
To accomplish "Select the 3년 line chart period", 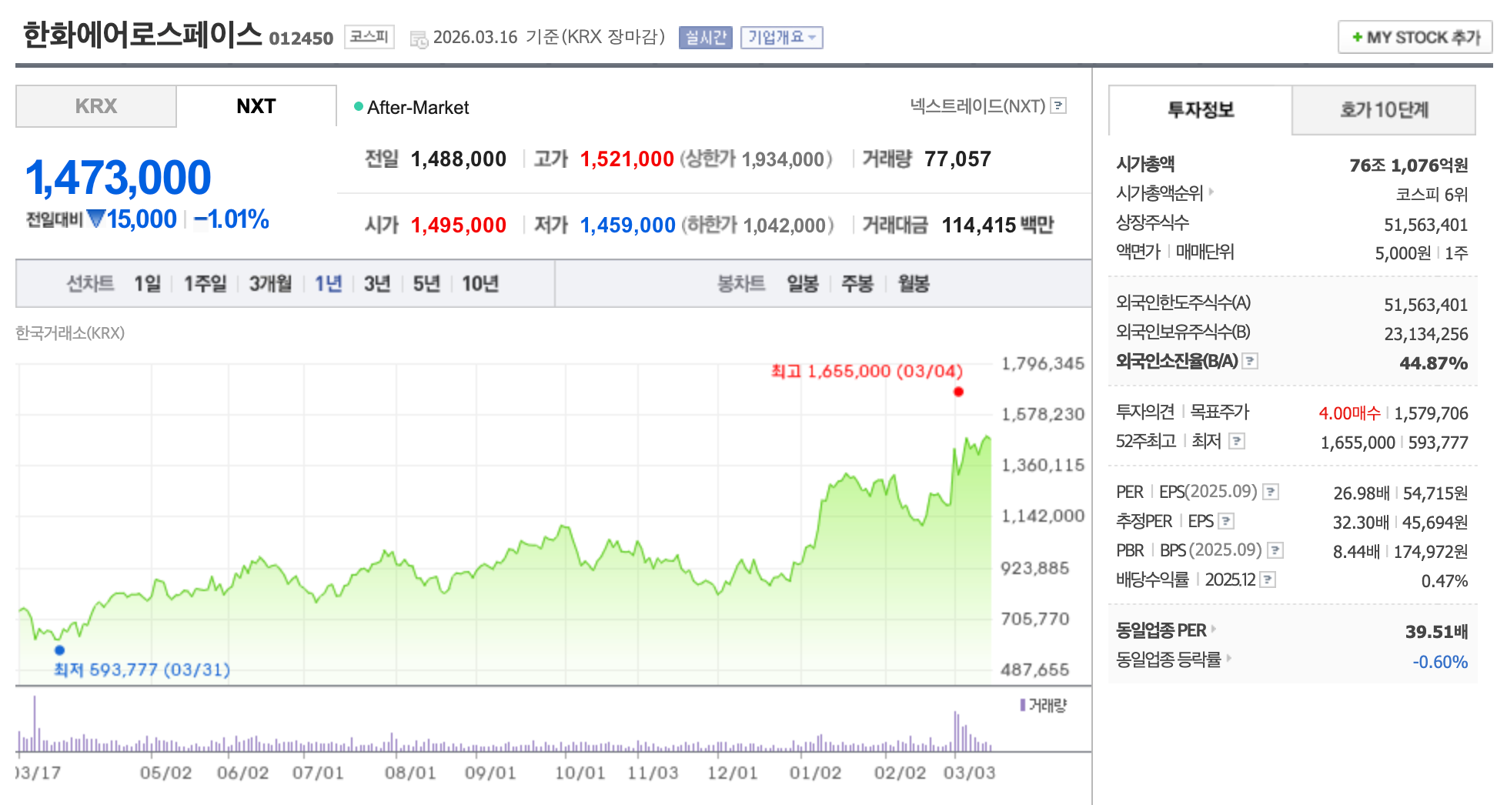I will (x=377, y=284).
